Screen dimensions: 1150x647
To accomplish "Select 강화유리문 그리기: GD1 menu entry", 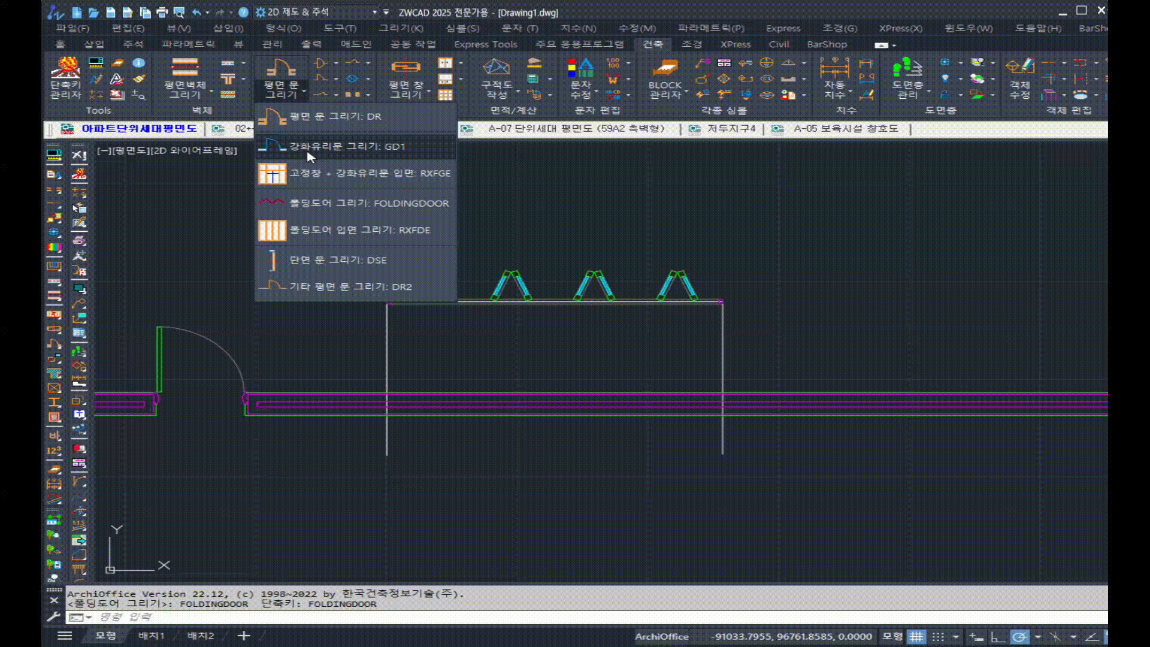I will [x=347, y=146].
